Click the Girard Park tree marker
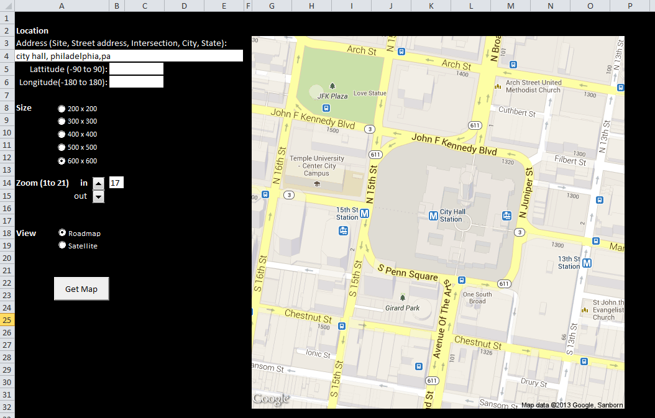655x418 pixels. [403, 298]
